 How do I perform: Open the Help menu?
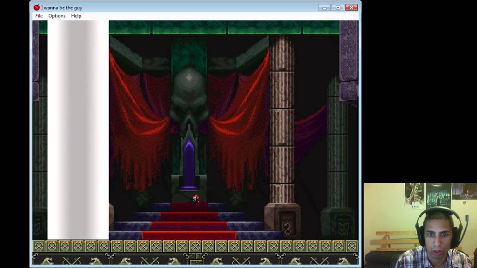tap(76, 16)
